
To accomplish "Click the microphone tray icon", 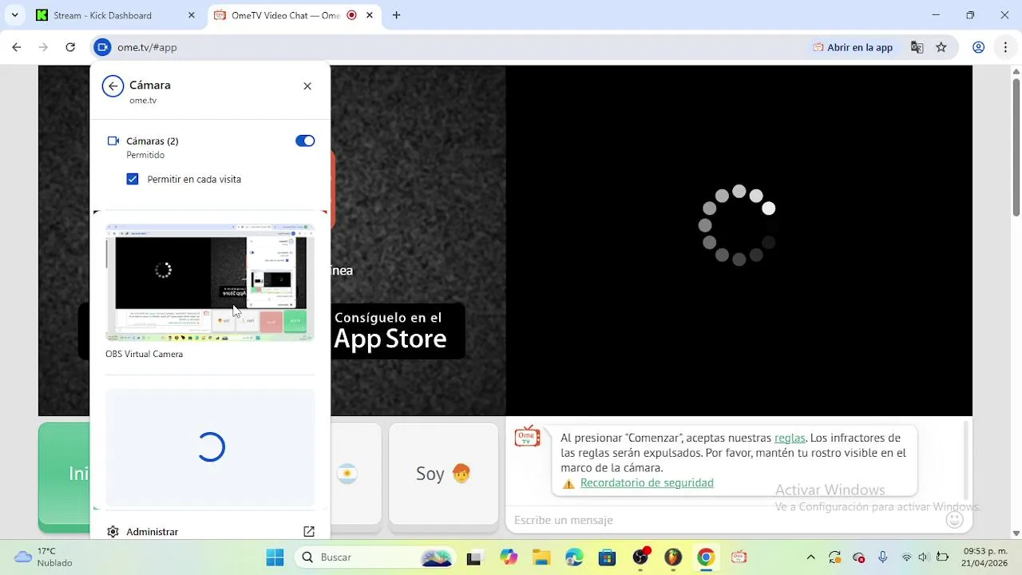I will pyautogui.click(x=883, y=557).
